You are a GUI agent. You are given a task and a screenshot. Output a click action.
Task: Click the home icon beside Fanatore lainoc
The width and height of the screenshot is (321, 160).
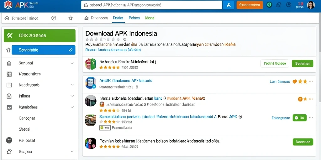(7, 18)
